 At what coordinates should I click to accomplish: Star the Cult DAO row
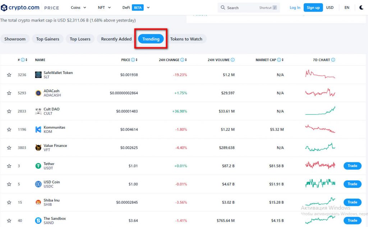9,111
